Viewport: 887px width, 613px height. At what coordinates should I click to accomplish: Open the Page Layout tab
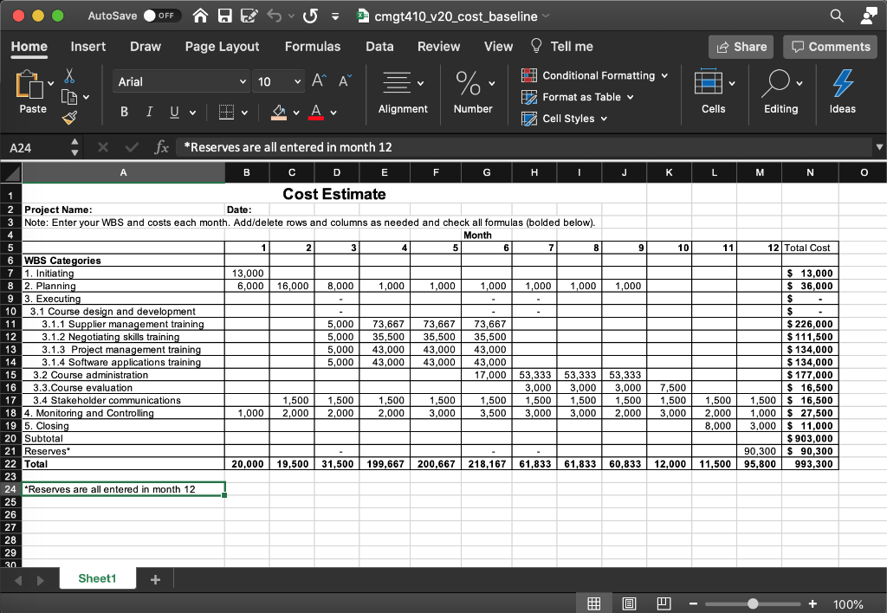coord(223,47)
